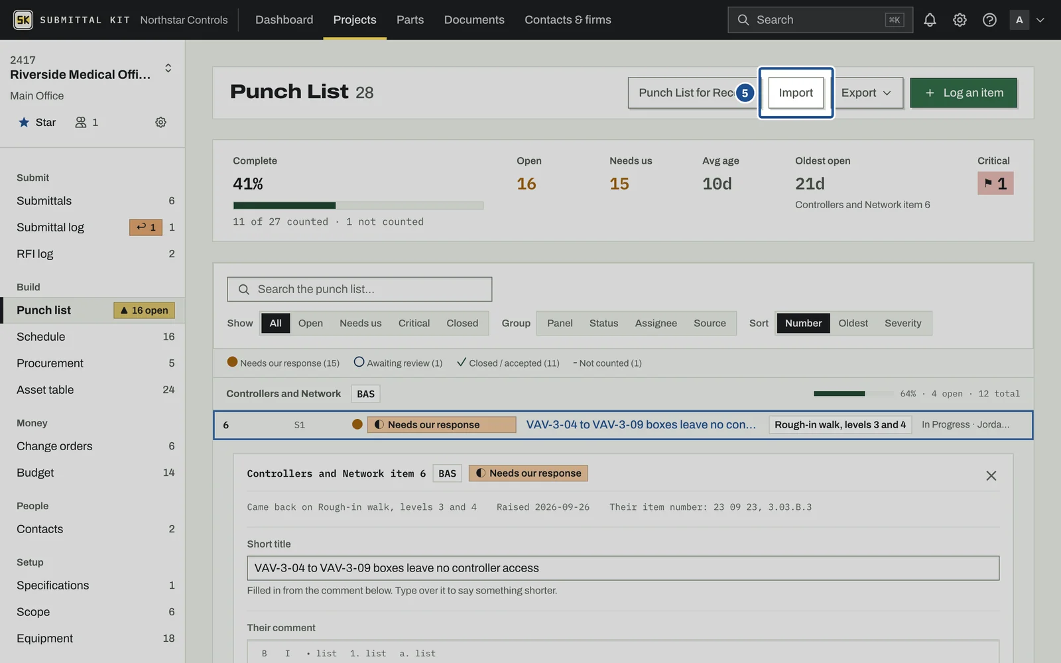
Task: Show Closed punch items
Action: (x=462, y=323)
